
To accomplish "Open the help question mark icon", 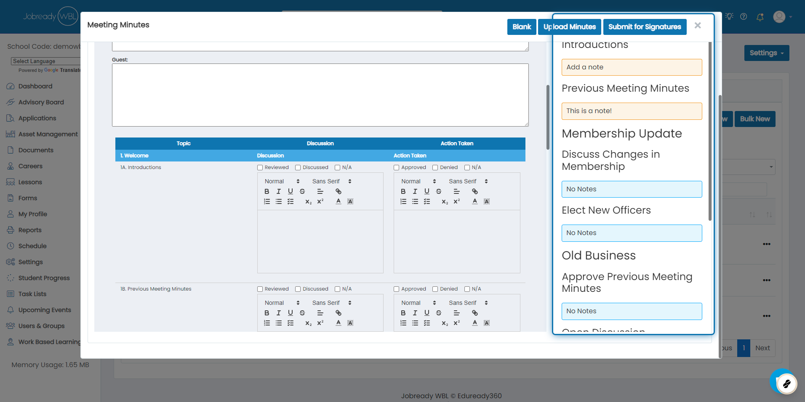I will point(744,16).
